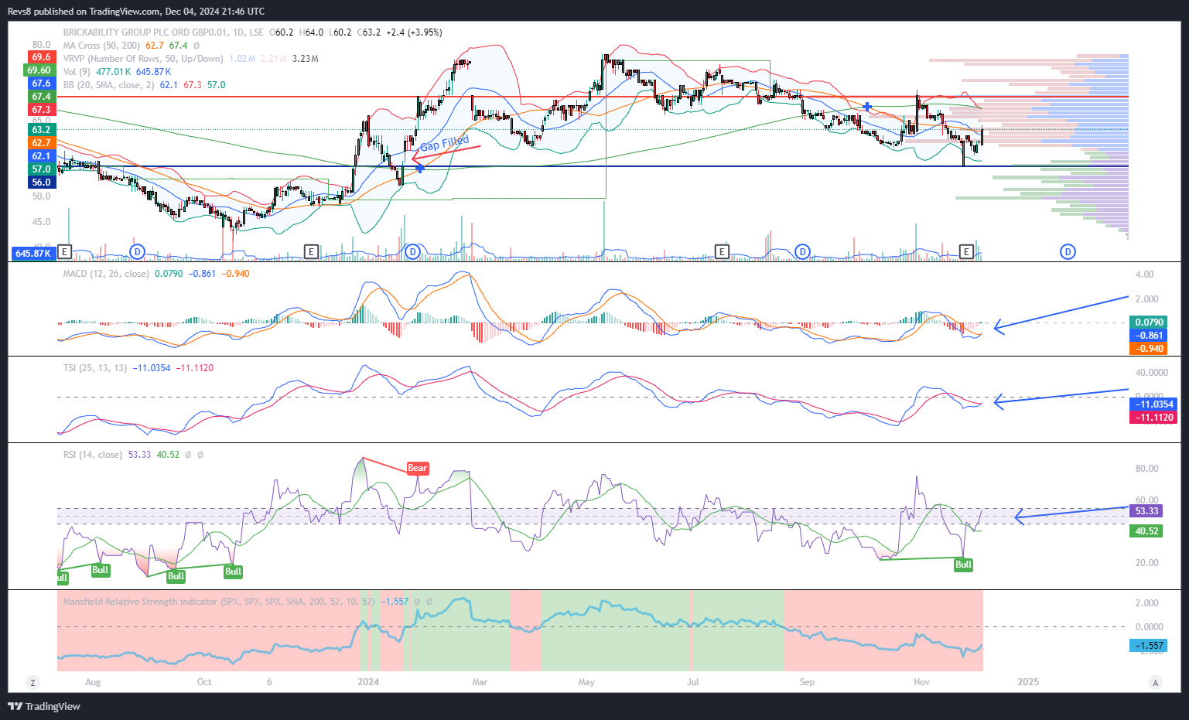
Task: Click the orange 62.7 price label
Action: pyautogui.click(x=41, y=143)
